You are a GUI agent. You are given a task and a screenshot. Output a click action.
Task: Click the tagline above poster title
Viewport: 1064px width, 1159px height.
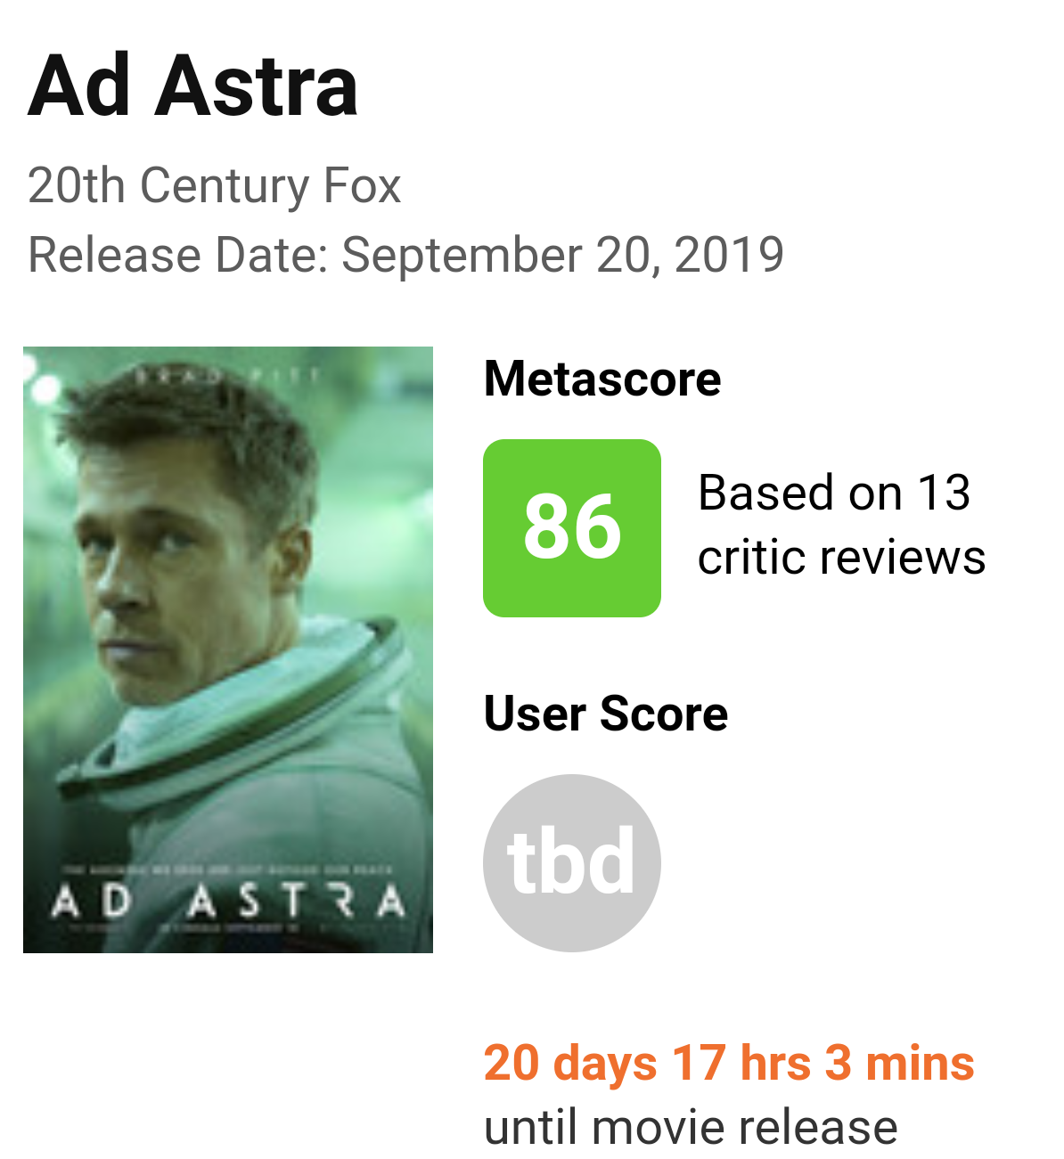[x=228, y=869]
